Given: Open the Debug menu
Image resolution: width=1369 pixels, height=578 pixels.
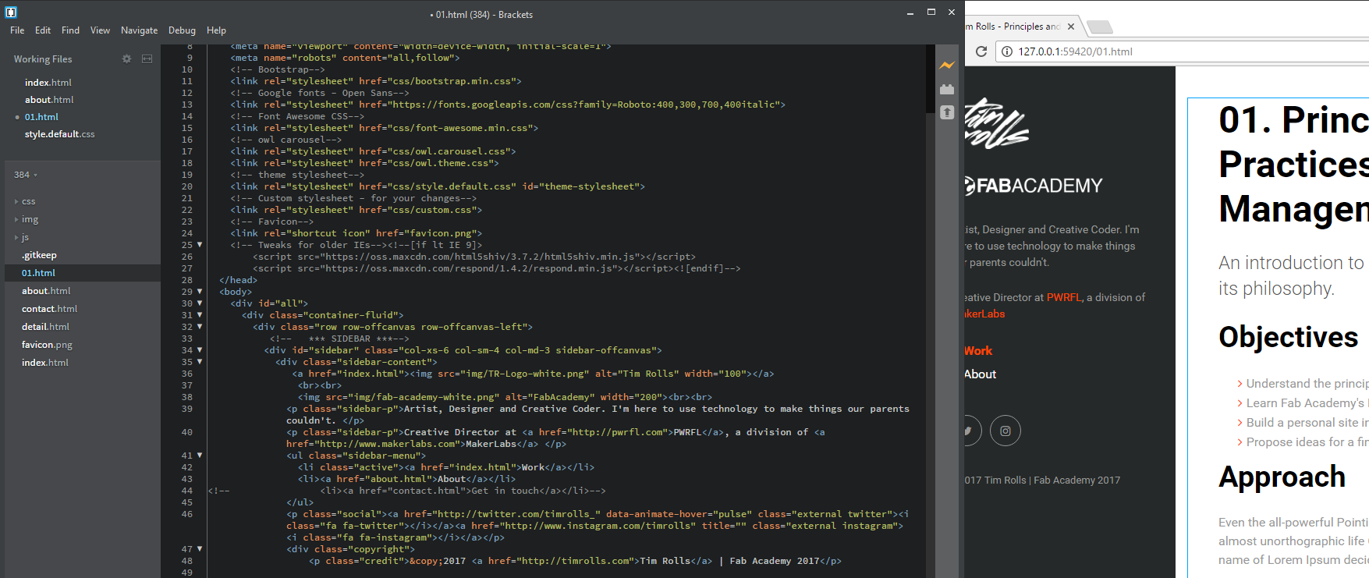Looking at the screenshot, I should (x=182, y=30).
